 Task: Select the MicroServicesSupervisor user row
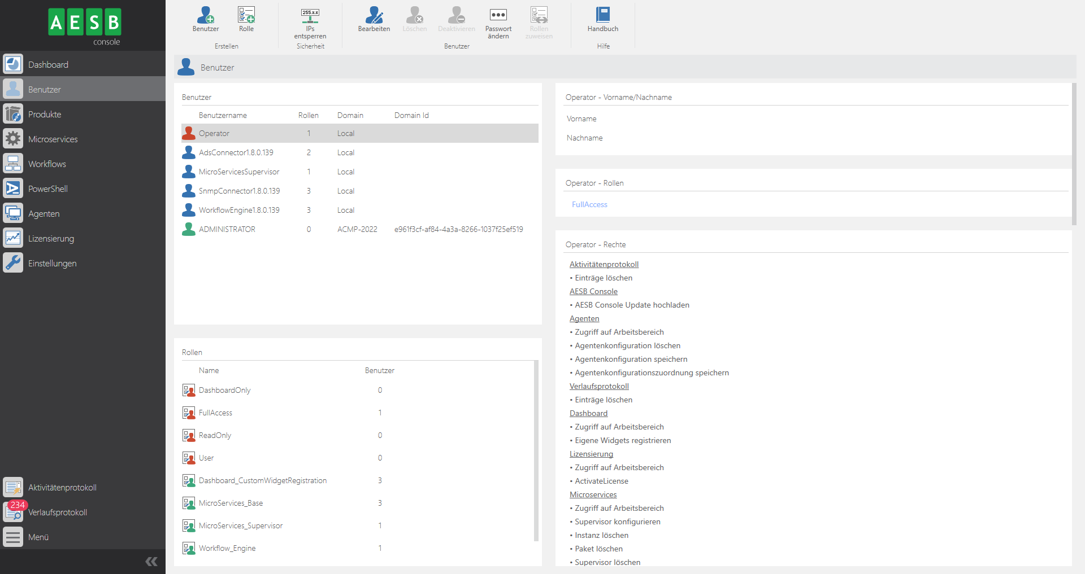pyautogui.click(x=239, y=172)
